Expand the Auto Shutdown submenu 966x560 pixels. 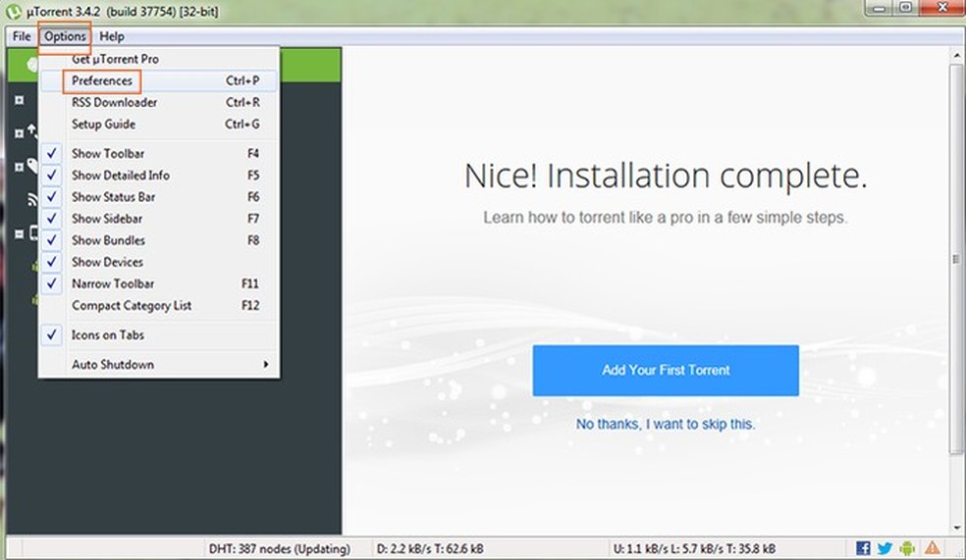point(158,364)
